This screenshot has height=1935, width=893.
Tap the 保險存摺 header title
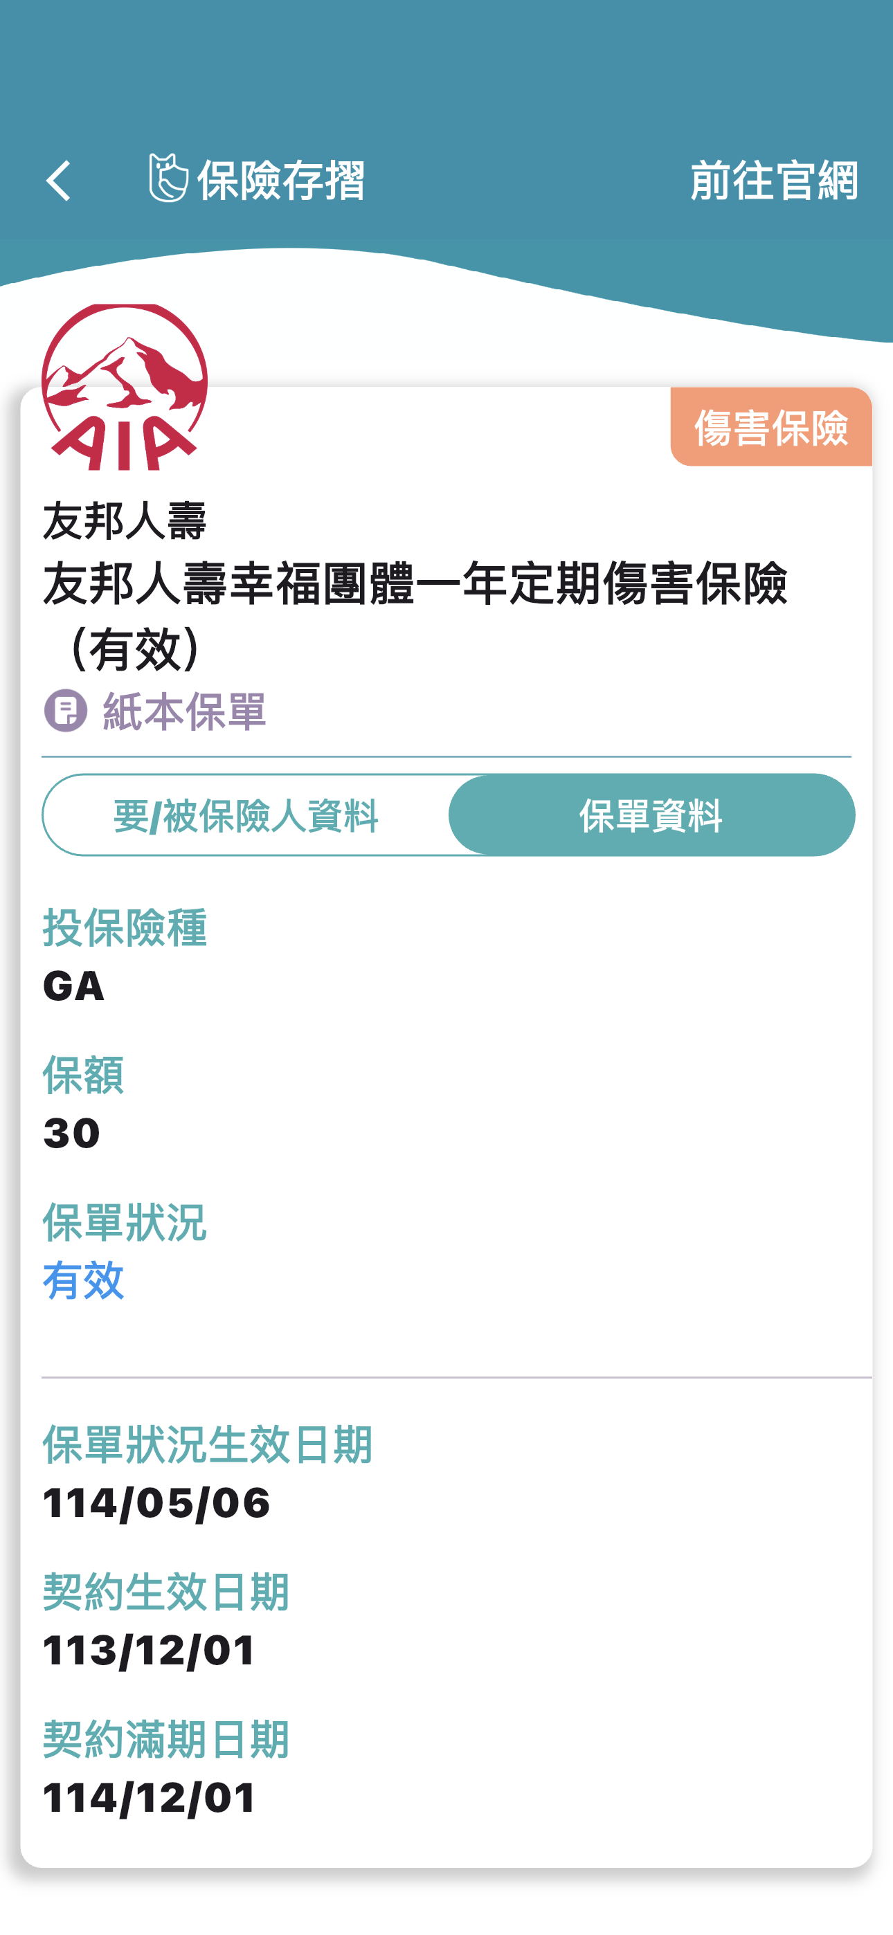tap(280, 181)
